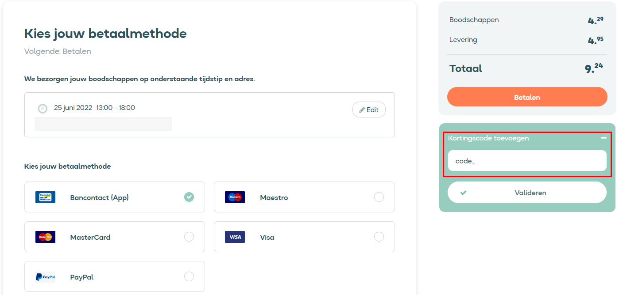Click the orange Betalen button
The width and height of the screenshot is (623, 295).
(x=527, y=97)
